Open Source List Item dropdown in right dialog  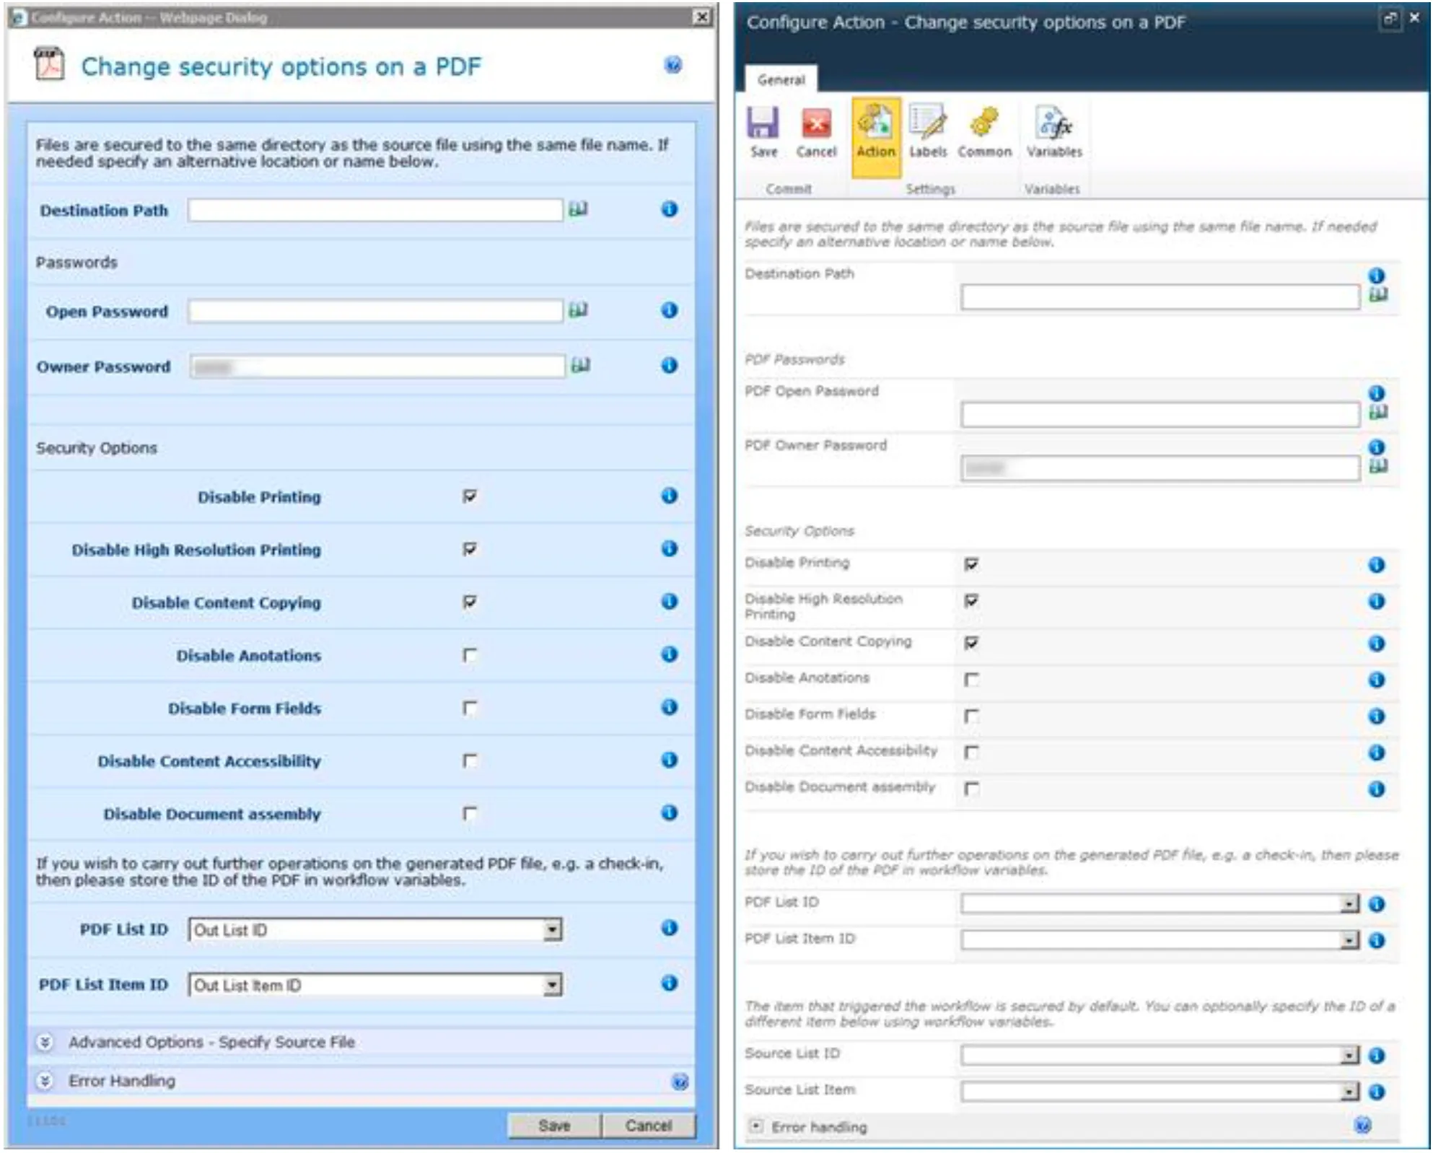(1160, 1092)
